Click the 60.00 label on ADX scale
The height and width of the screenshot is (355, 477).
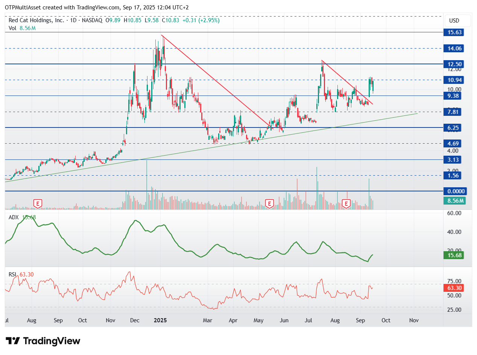[x=454, y=213]
